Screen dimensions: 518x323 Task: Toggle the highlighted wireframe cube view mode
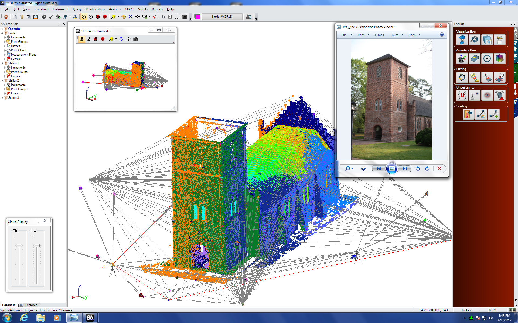84,17
